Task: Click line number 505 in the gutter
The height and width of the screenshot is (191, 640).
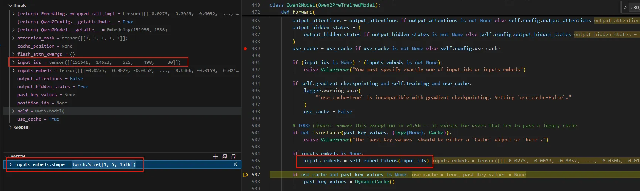Action: [x=256, y=161]
